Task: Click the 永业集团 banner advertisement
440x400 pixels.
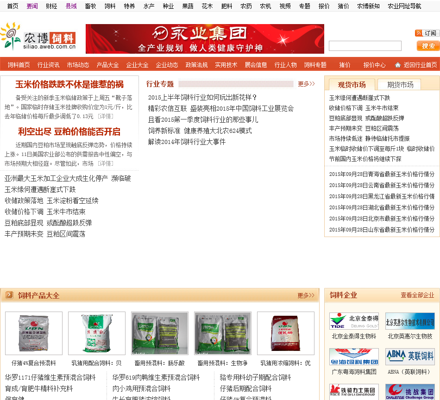Action: [x=205, y=39]
